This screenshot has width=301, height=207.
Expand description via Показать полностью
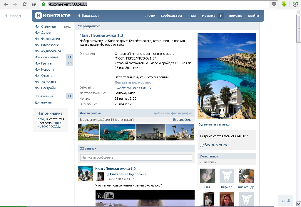(x=134, y=82)
